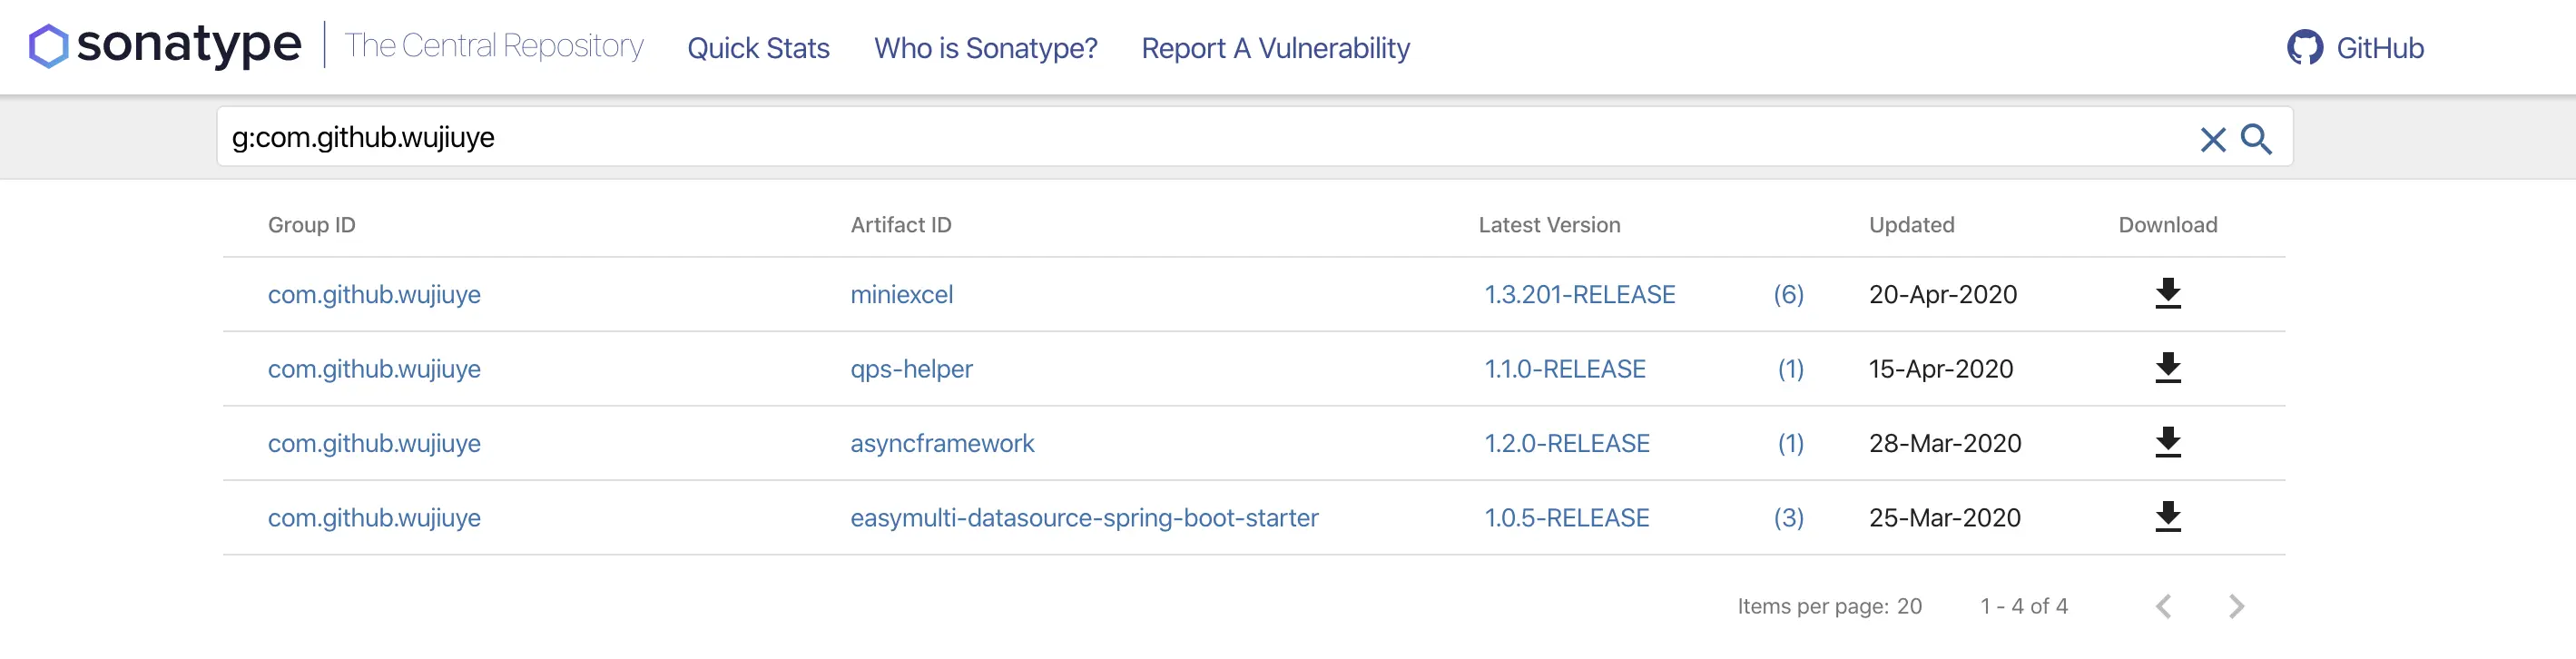The width and height of the screenshot is (2576, 659).
Task: Download the miniexcel artifact
Action: tap(2167, 294)
